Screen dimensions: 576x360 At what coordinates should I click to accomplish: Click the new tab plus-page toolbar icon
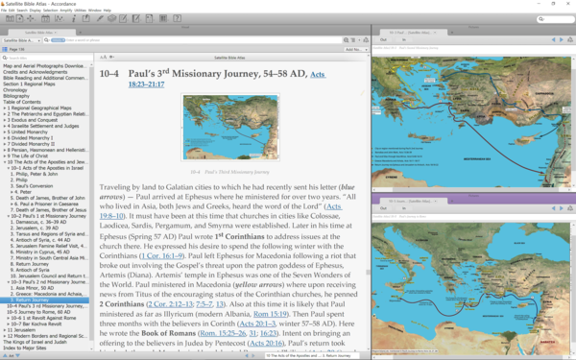20,18
